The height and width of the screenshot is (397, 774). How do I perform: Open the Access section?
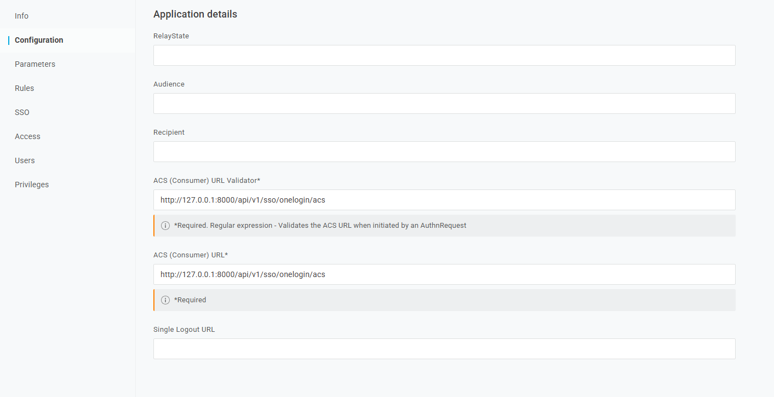[28, 136]
